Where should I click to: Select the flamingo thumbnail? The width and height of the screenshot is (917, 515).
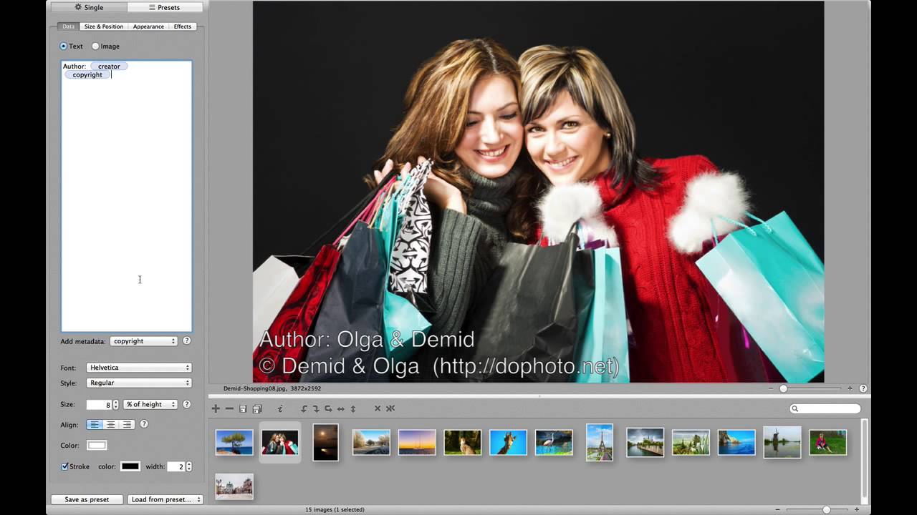click(554, 442)
